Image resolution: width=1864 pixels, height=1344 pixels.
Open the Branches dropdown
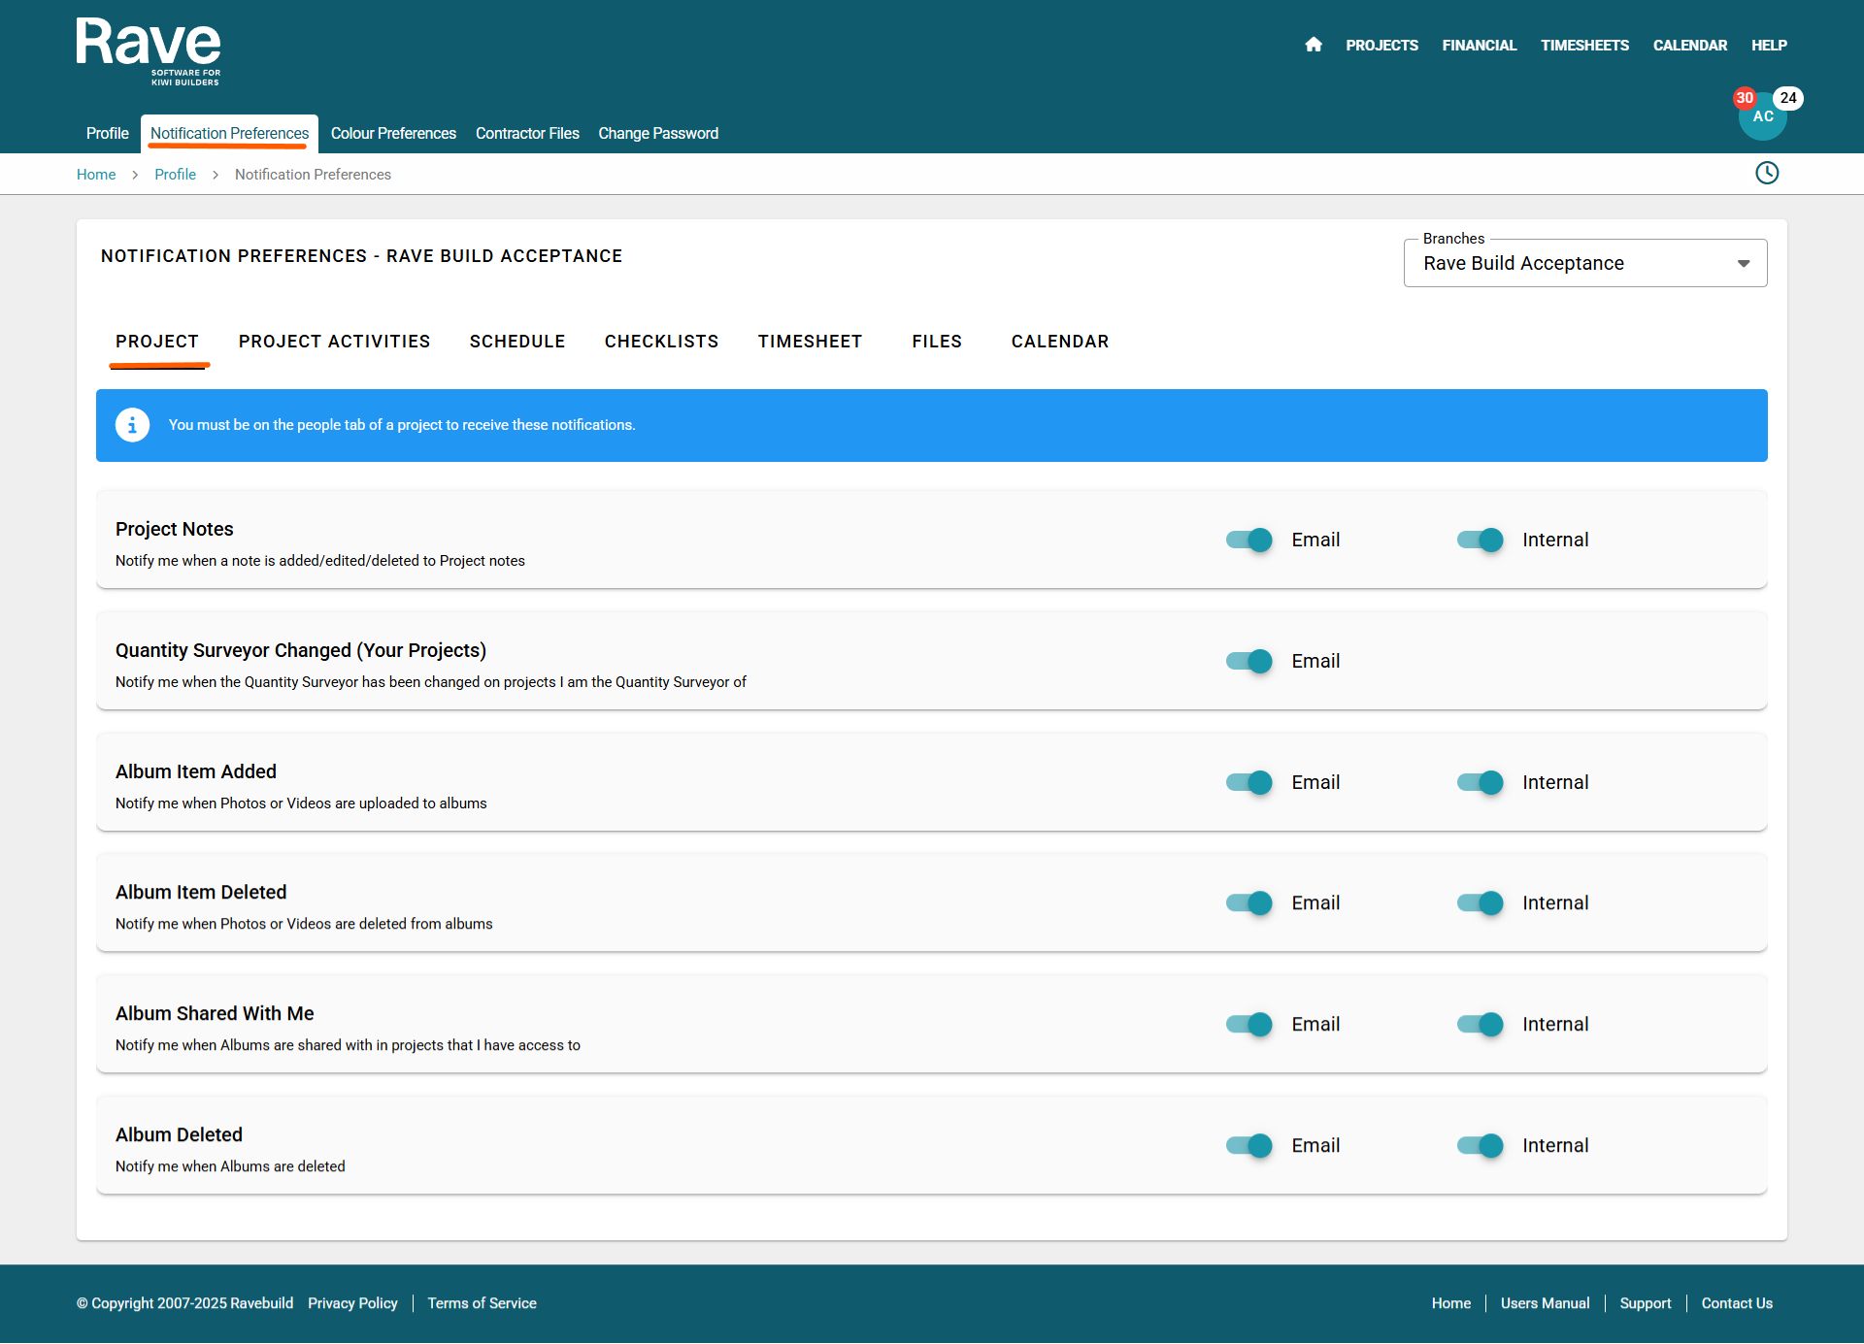[x=1573, y=263]
